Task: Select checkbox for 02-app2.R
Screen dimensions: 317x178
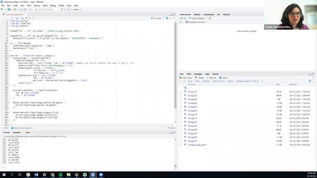Action: pos(181,95)
